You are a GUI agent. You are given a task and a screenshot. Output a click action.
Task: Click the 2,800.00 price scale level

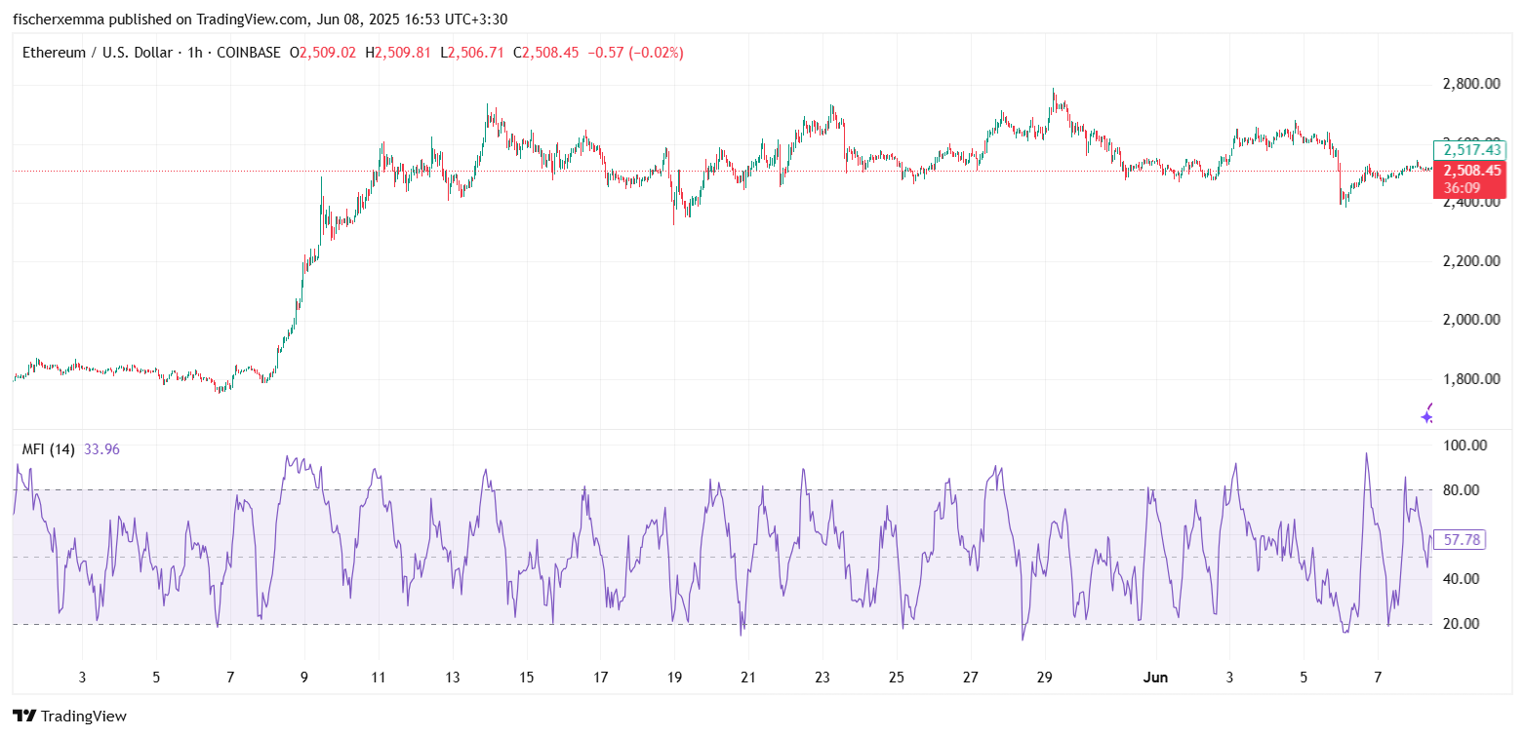[x=1470, y=85]
